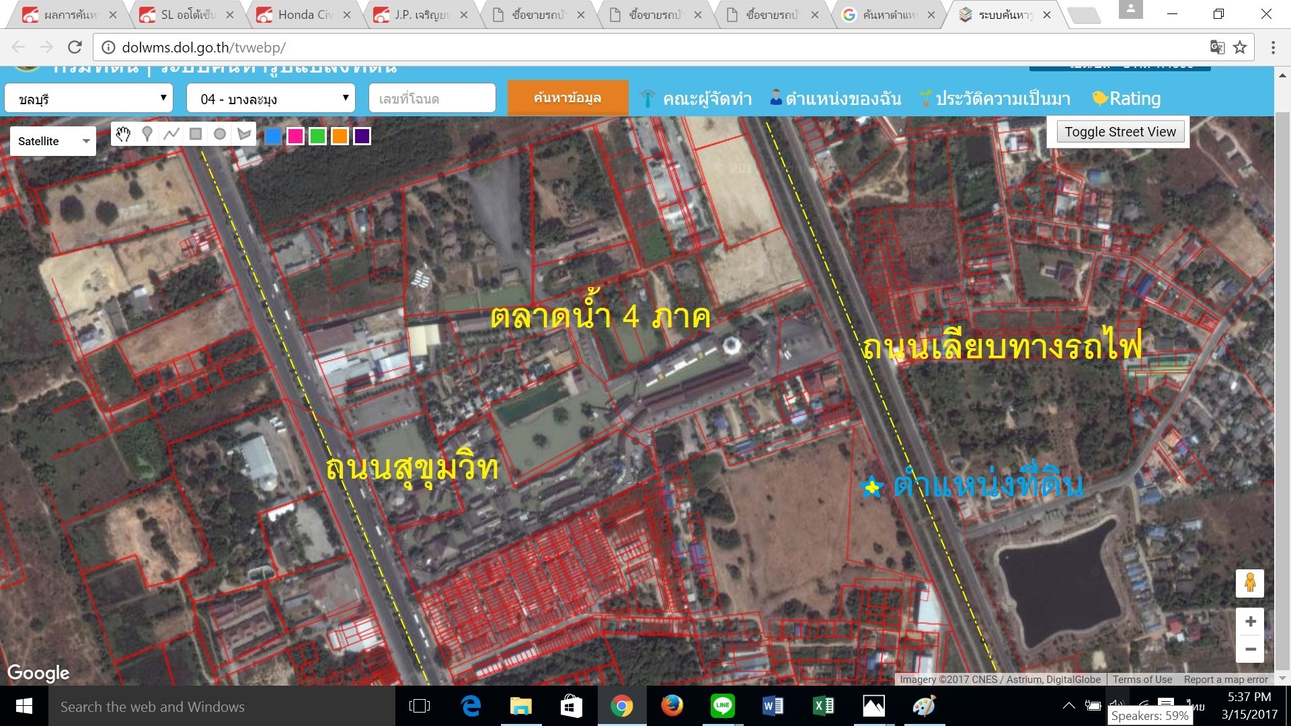Select the polygon drawing tool

click(244, 134)
